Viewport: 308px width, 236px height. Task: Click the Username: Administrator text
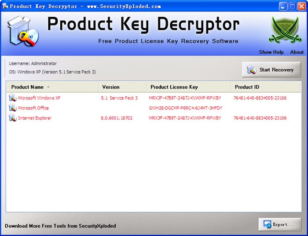click(33, 63)
